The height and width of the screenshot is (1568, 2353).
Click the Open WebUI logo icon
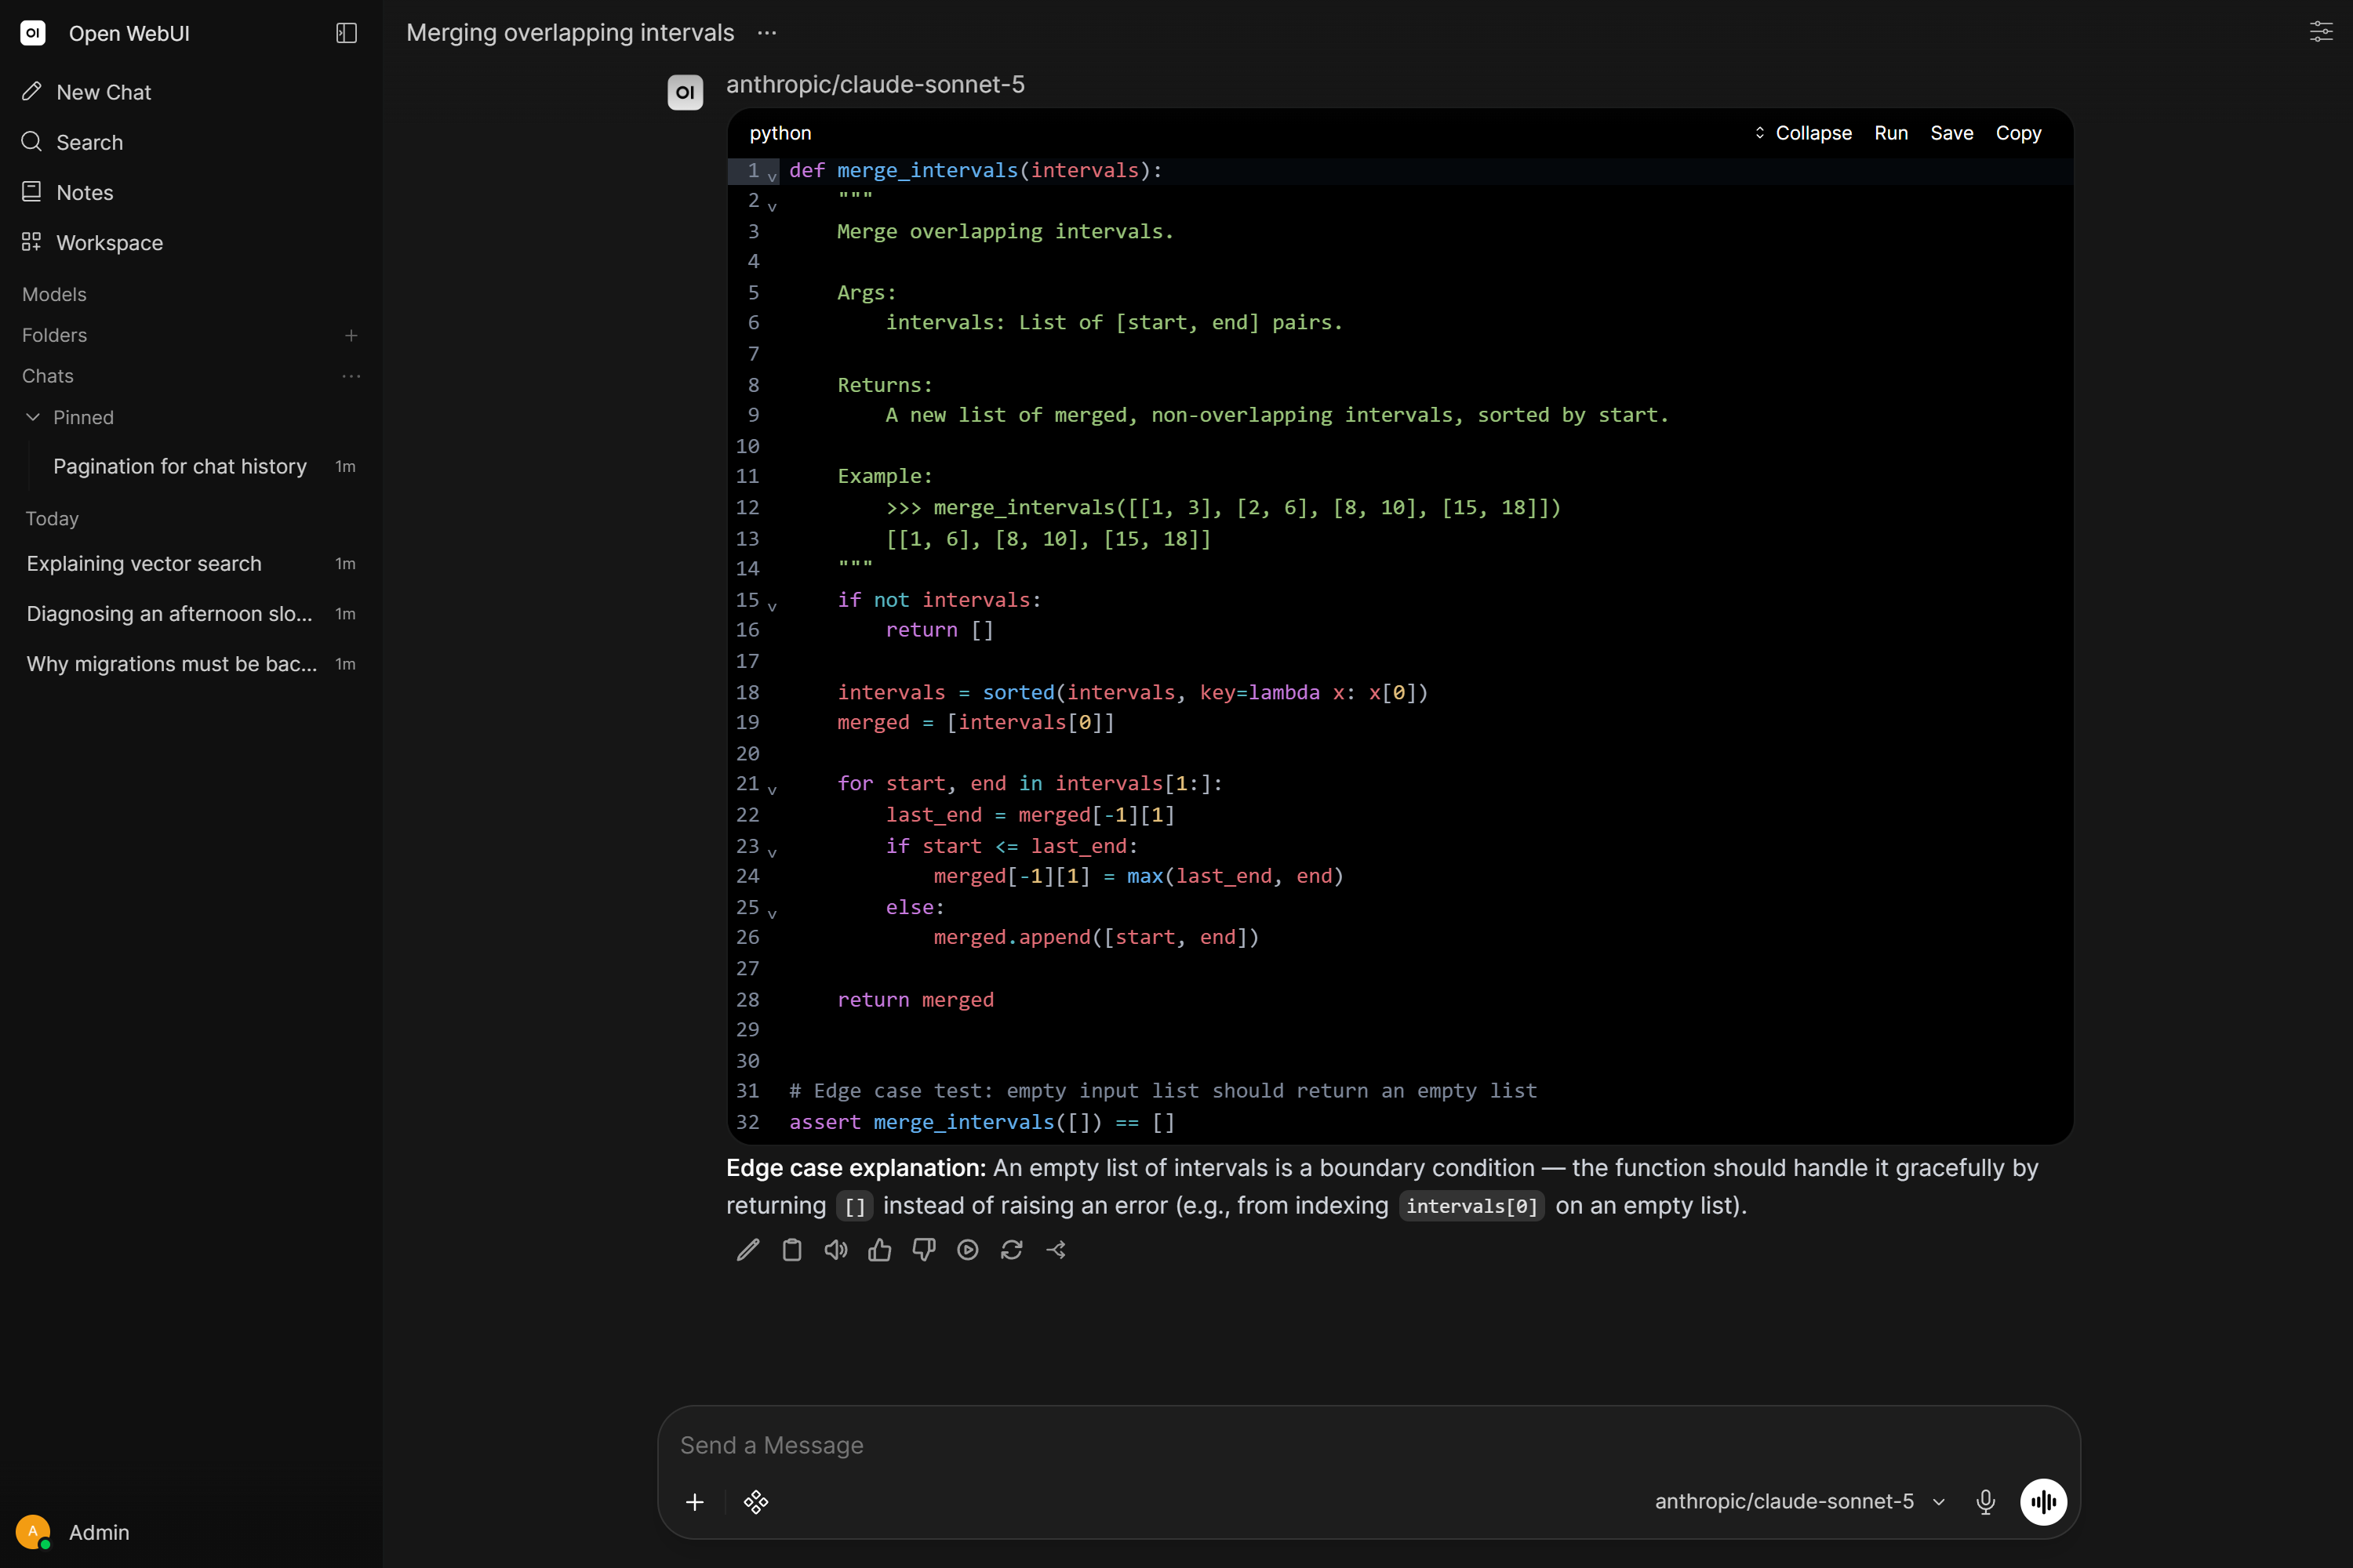tap(33, 33)
